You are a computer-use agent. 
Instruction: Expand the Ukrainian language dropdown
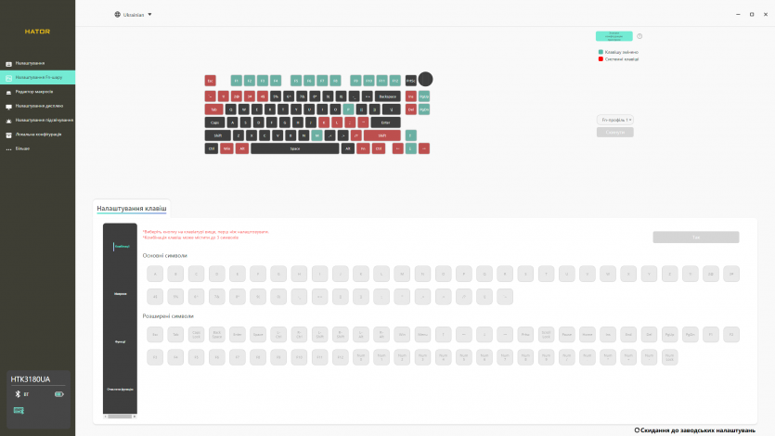point(149,15)
